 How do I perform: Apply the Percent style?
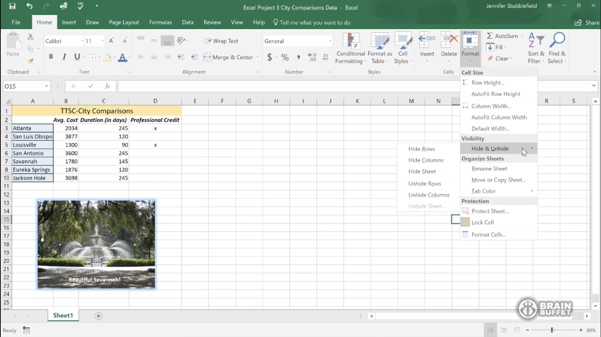point(285,57)
